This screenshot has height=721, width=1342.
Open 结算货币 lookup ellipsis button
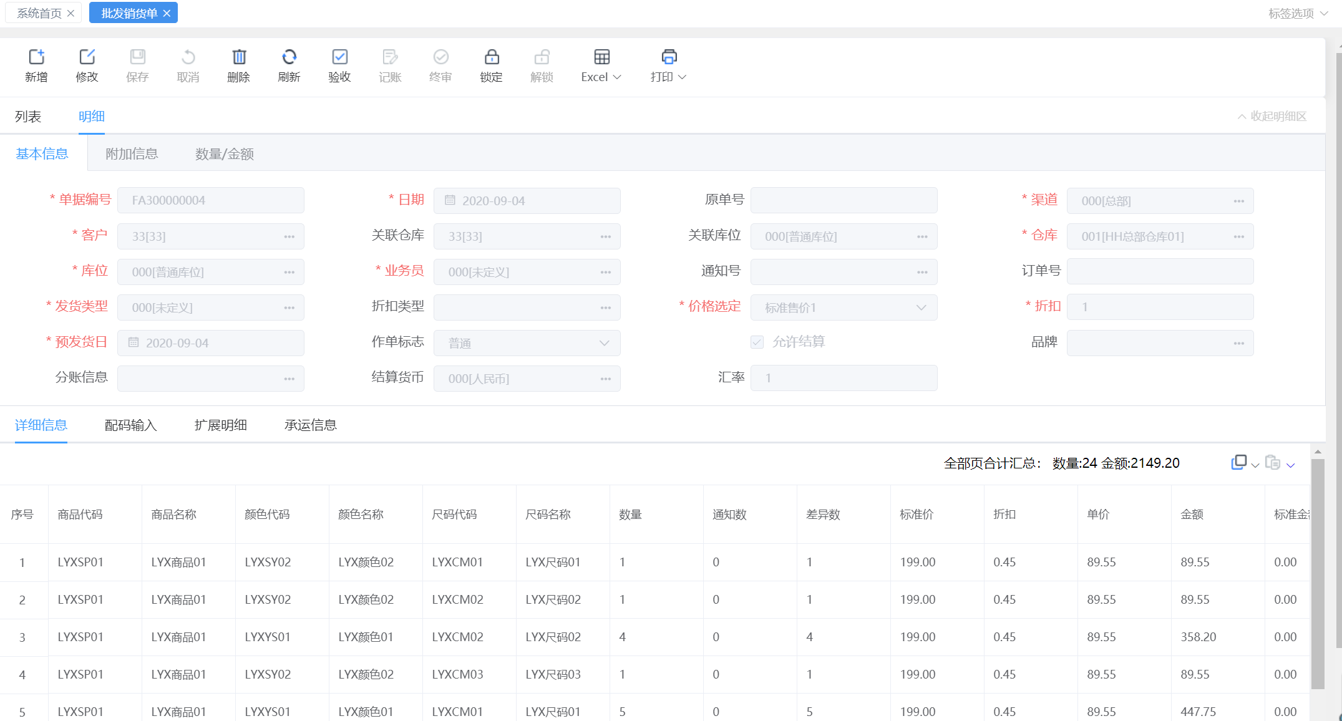(606, 379)
